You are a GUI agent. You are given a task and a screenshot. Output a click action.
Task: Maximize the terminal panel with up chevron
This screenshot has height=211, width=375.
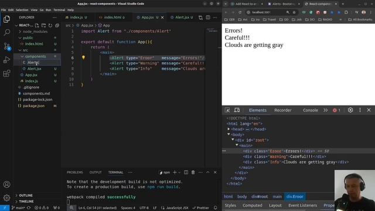(x=208, y=172)
